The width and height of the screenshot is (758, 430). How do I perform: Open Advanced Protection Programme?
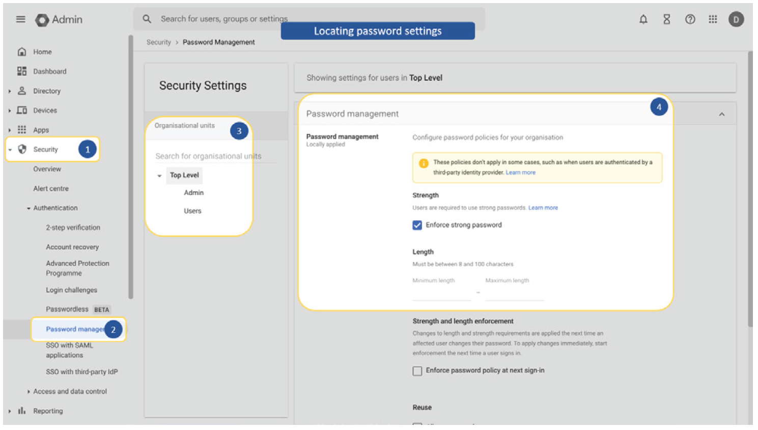point(77,268)
